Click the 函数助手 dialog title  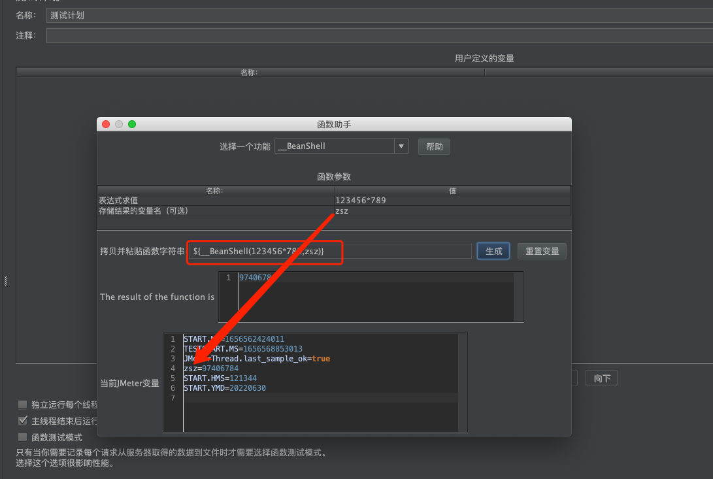tap(334, 125)
